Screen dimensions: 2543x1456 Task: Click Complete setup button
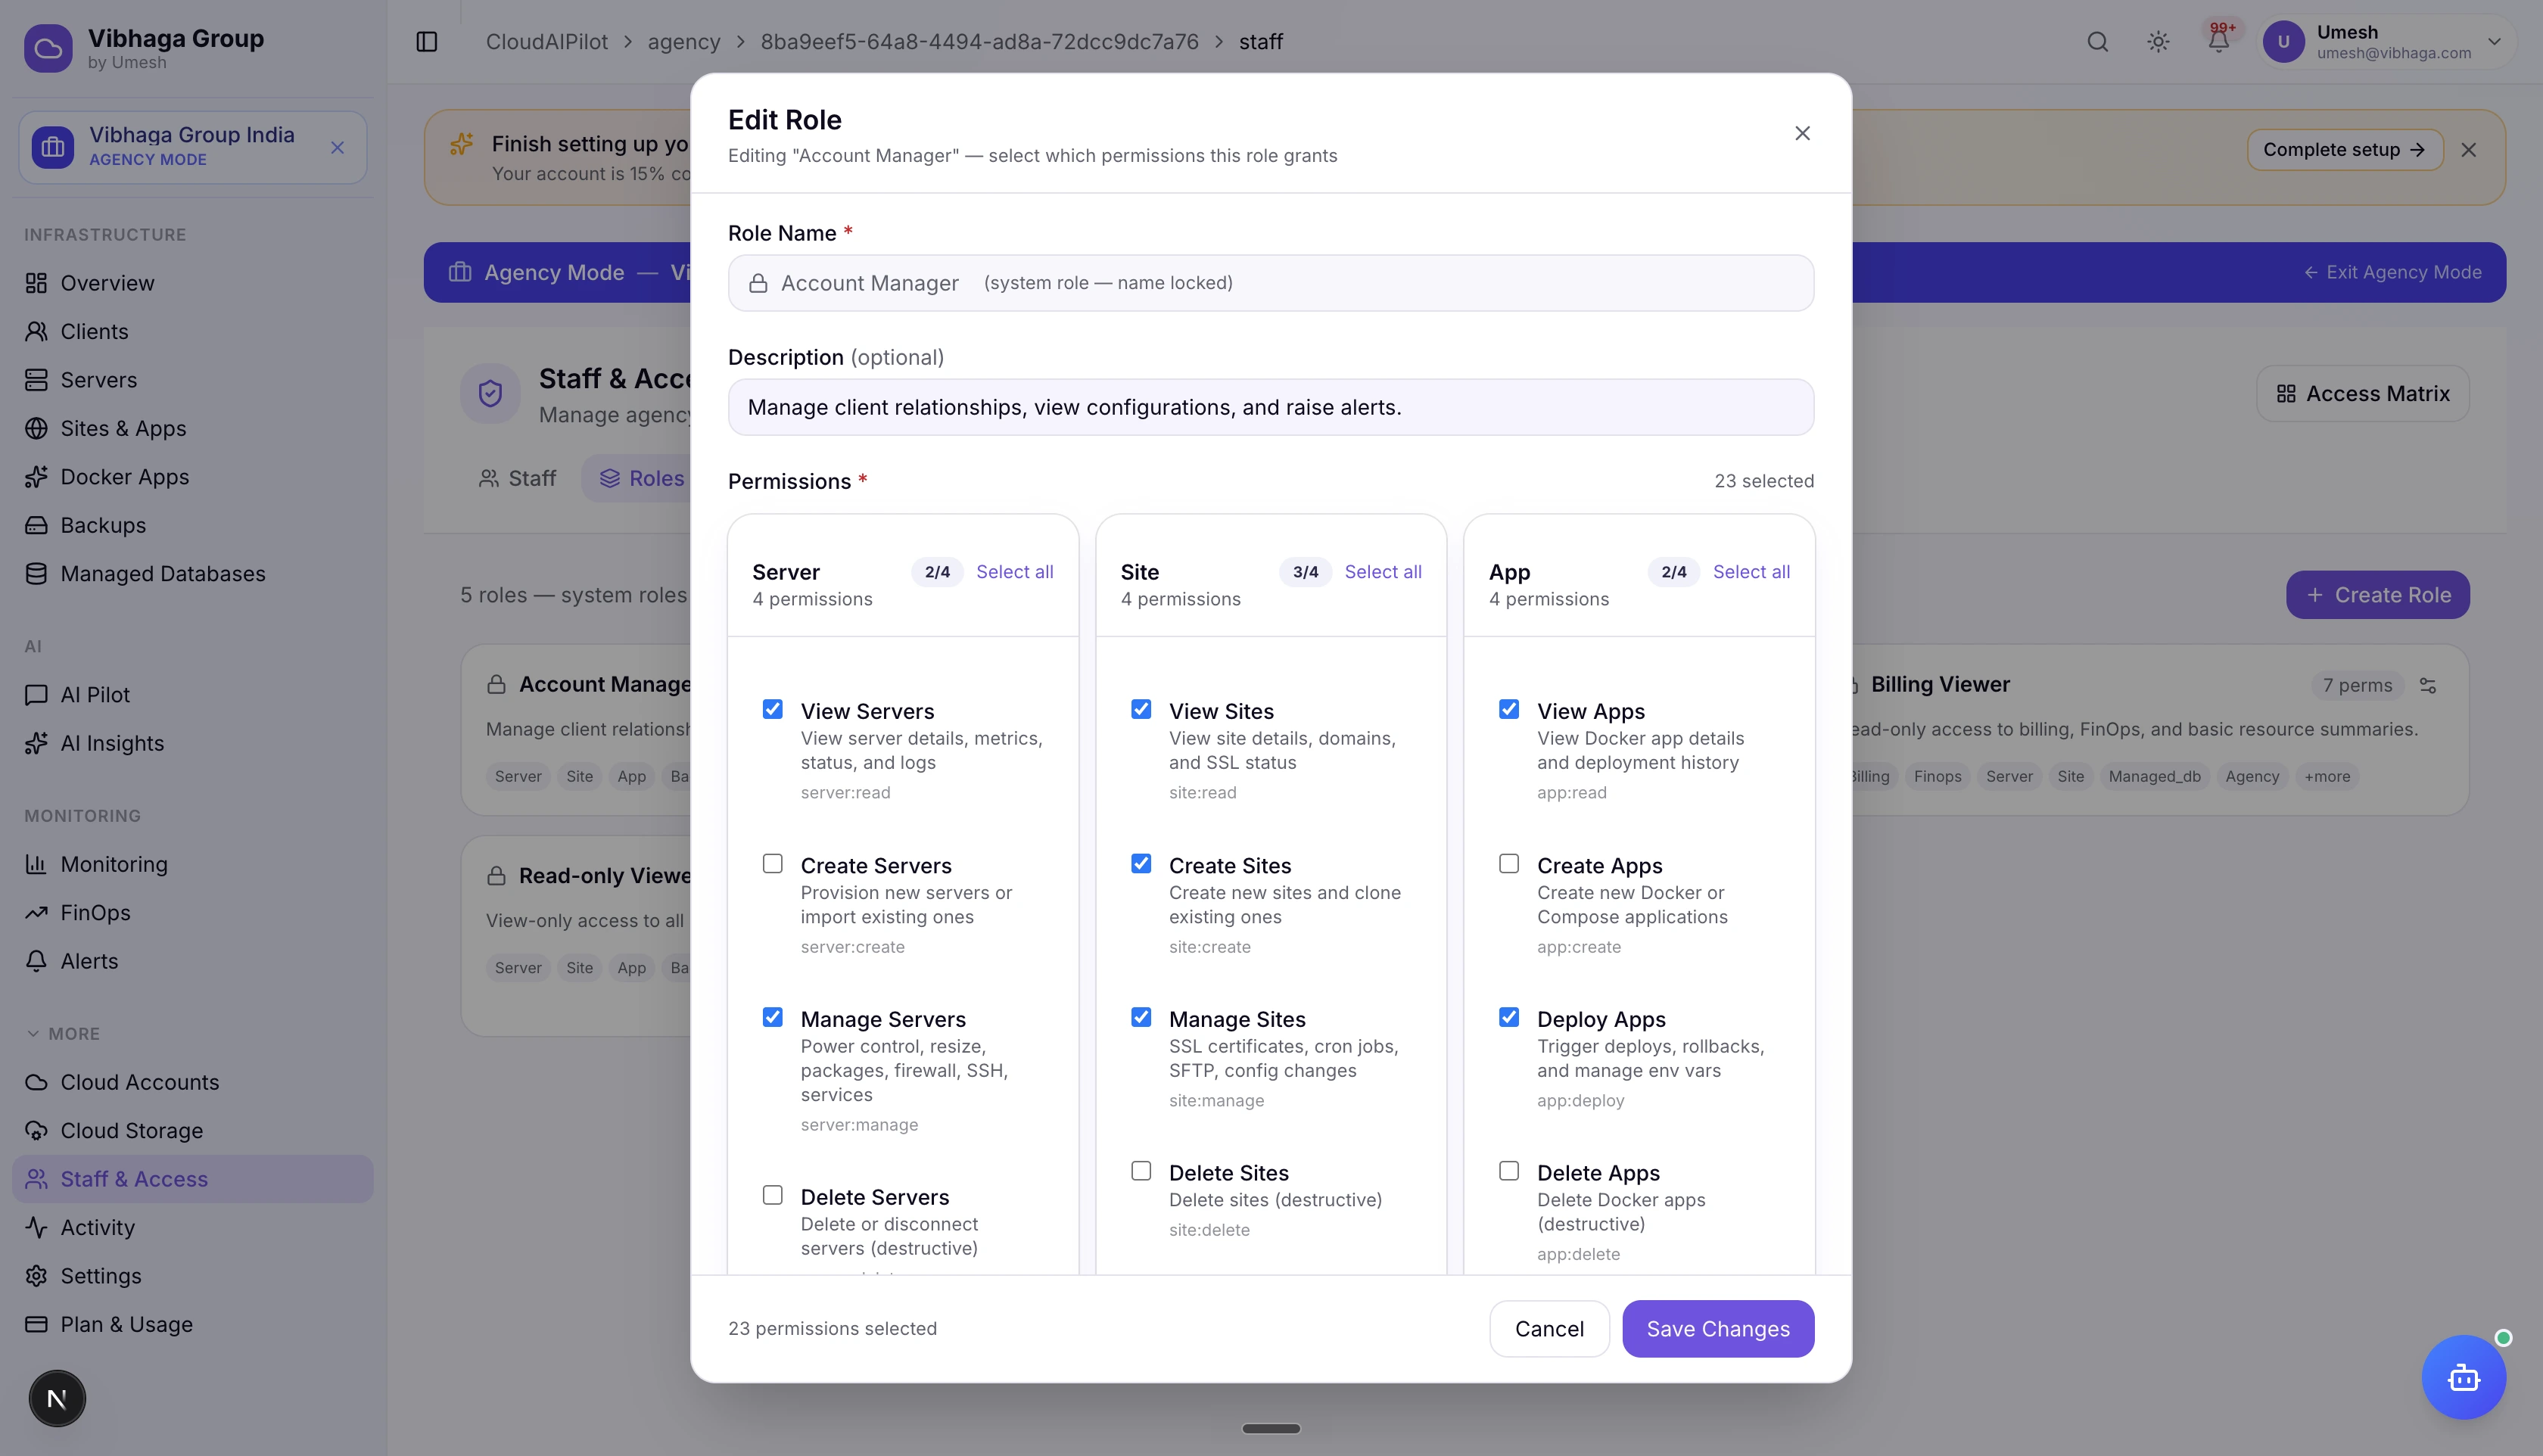click(2344, 150)
